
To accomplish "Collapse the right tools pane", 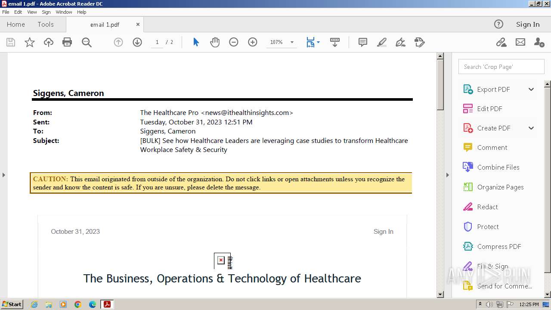I will pos(447,175).
